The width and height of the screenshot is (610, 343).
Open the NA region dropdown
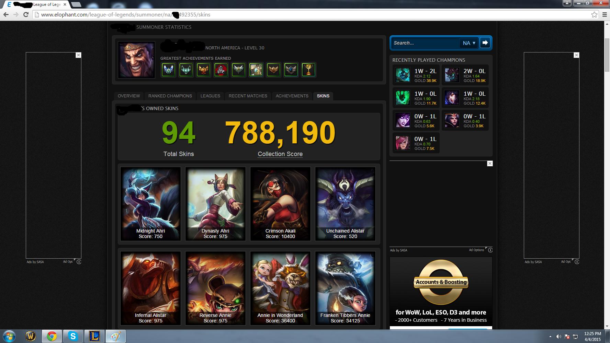[469, 43]
